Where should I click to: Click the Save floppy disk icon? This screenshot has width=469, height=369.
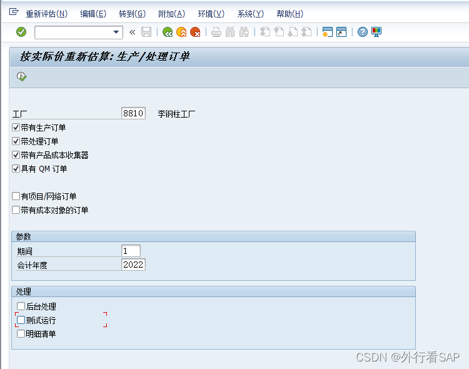pos(146,32)
